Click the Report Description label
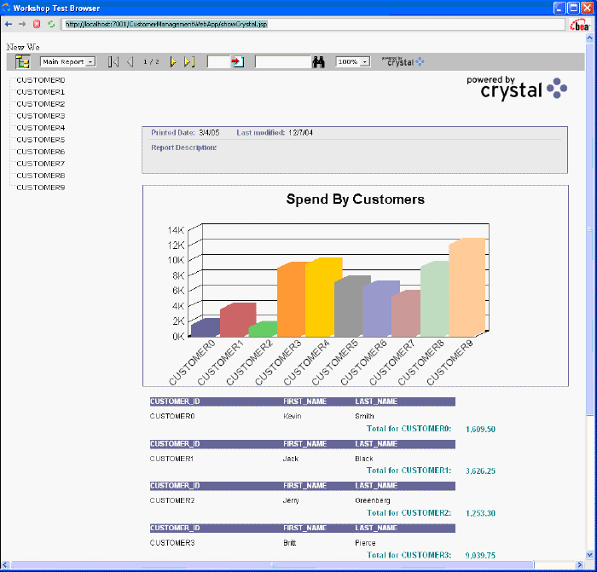 (184, 147)
